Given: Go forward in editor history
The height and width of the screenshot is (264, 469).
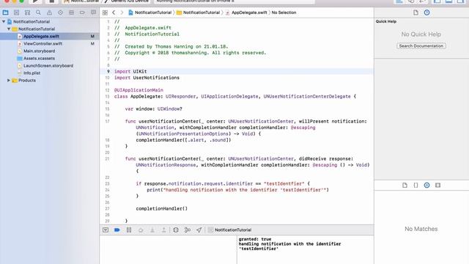Looking at the screenshot, I should (x=122, y=12).
